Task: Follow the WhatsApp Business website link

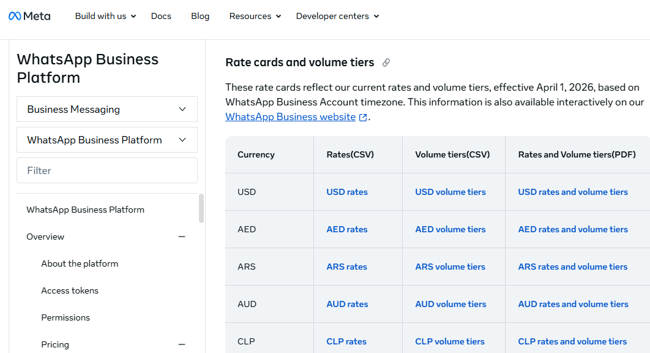Action: tap(291, 117)
